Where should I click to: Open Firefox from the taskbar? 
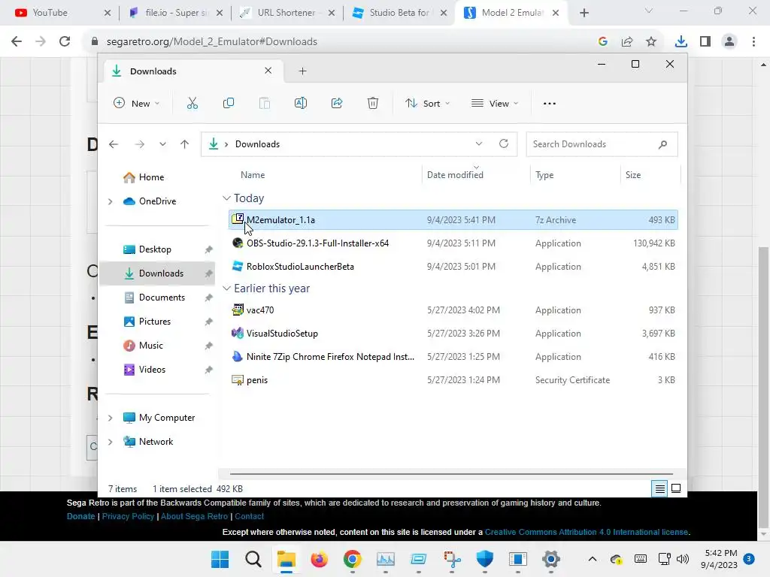tap(319, 559)
